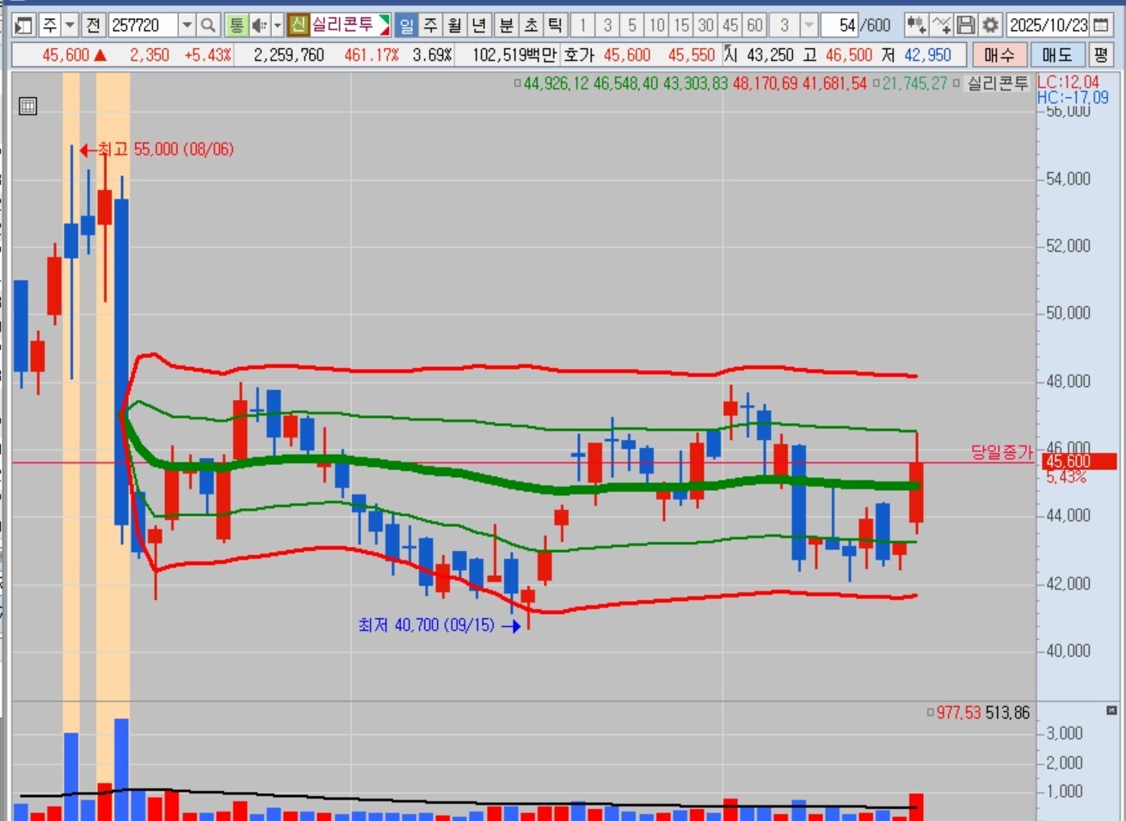Select the 1 interval button
The height and width of the screenshot is (821, 1126).
pos(582,25)
